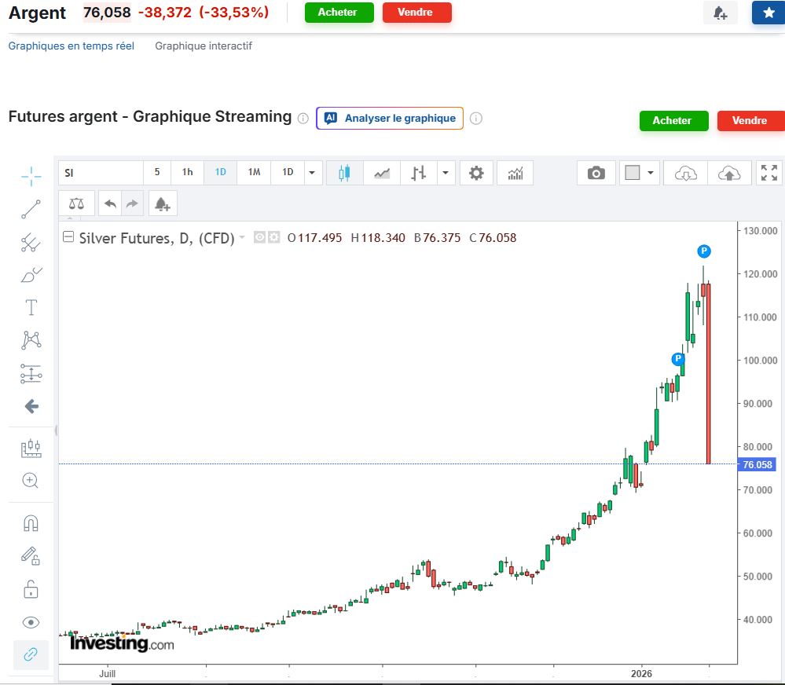Viewport: 785px width, 685px height.
Task: Select the 1h interval
Action: click(x=187, y=173)
